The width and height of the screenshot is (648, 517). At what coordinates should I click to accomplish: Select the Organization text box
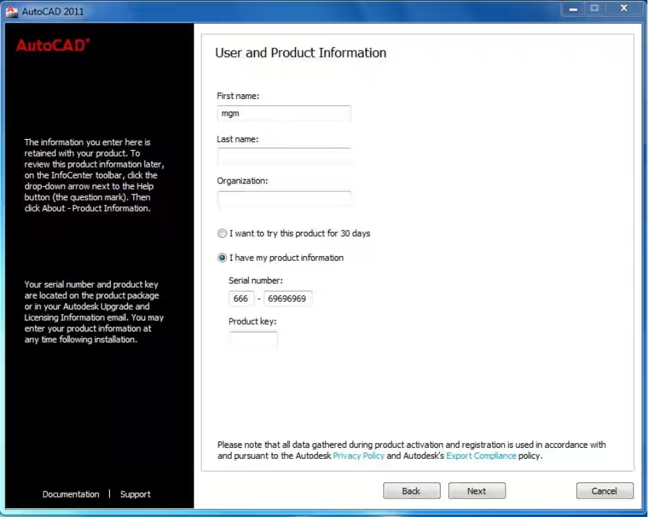[x=284, y=199]
